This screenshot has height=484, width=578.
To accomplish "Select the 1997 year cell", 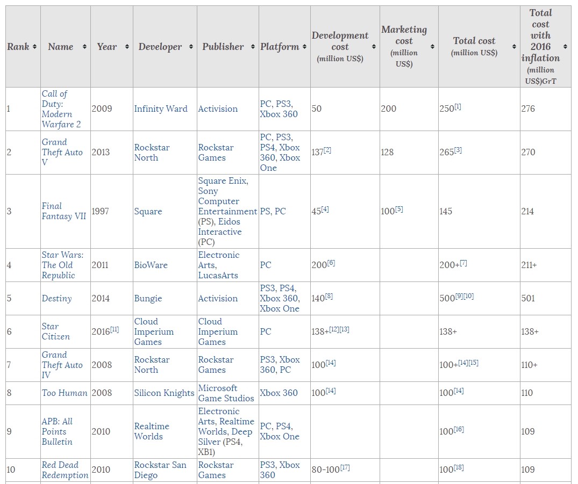I will pos(112,212).
